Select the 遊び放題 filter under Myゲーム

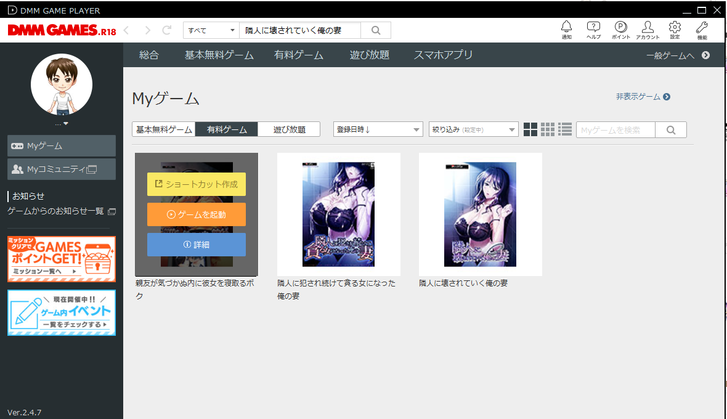click(x=290, y=129)
